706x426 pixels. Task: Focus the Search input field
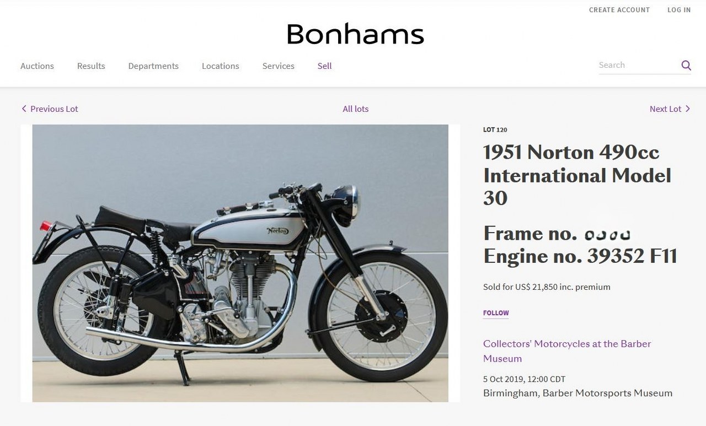(637, 65)
